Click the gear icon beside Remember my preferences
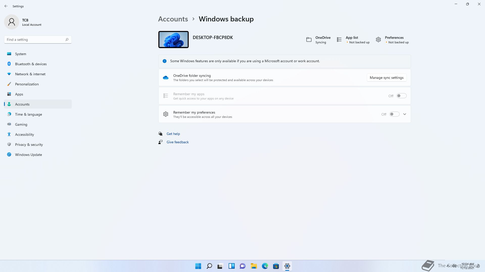Image resolution: width=485 pixels, height=272 pixels. click(166, 114)
